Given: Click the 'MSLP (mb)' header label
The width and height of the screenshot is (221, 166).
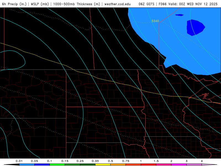Looking at the screenshot, I should coord(40,4).
